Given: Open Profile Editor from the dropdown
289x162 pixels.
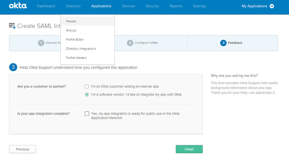Looking at the screenshot, I should tap(75, 40).
